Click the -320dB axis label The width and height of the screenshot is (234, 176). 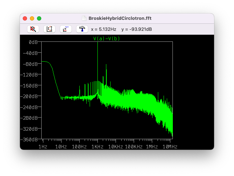coord(29,129)
